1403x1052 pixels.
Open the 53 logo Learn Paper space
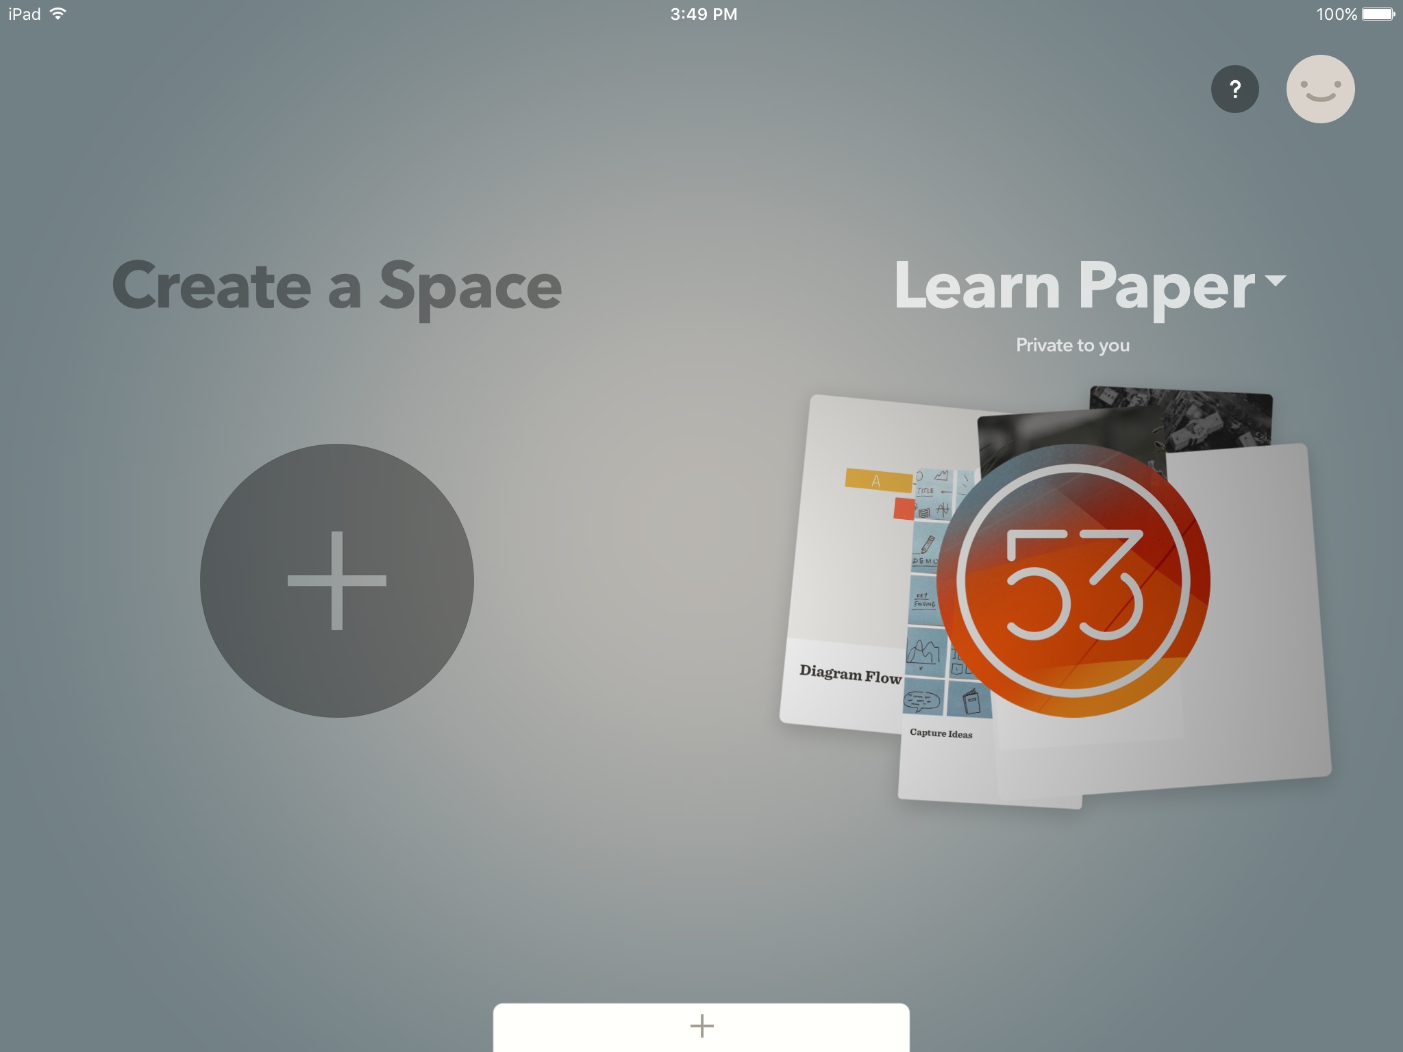(x=1073, y=581)
